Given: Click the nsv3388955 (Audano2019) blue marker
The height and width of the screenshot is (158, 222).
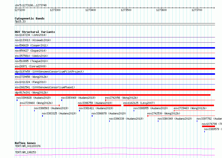Looking at the screenshot, I should click(x=134, y=111).
